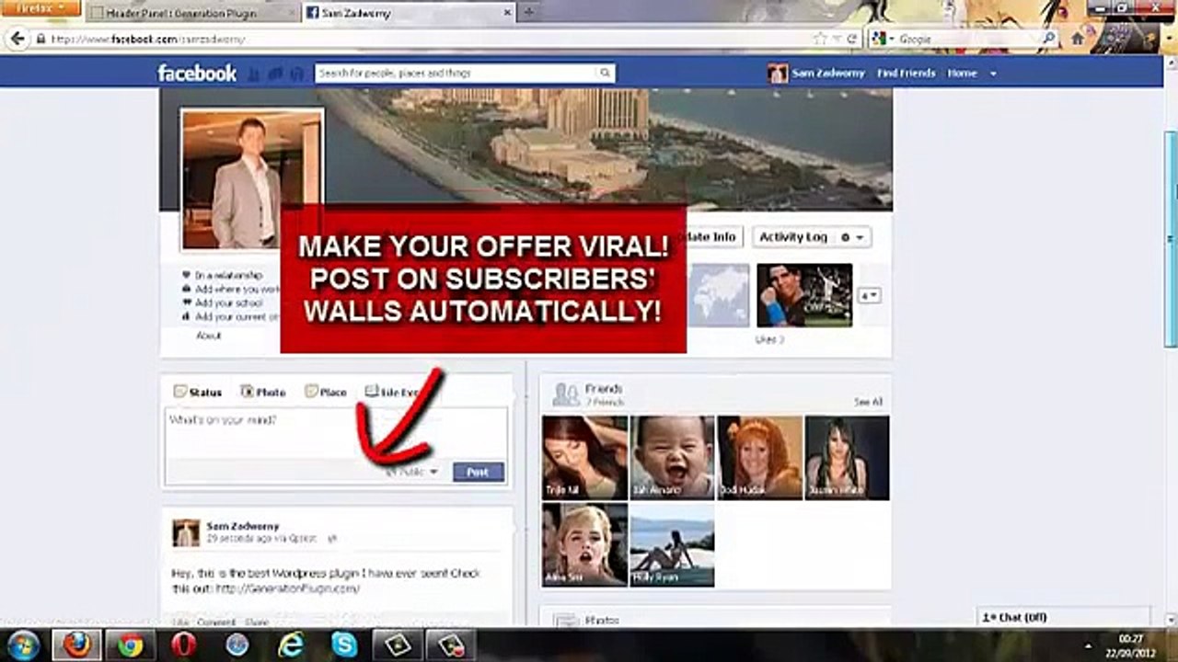Select the Photo composer tab
This screenshot has width=1178, height=662.
tap(263, 392)
